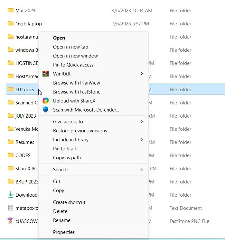Click the cUA5CQW PNG file icon
Image resolution: width=225 pixels, height=240 pixels.
point(10,221)
